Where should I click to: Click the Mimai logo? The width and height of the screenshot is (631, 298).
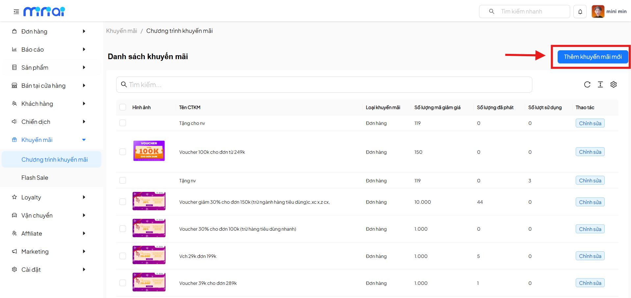(x=44, y=11)
